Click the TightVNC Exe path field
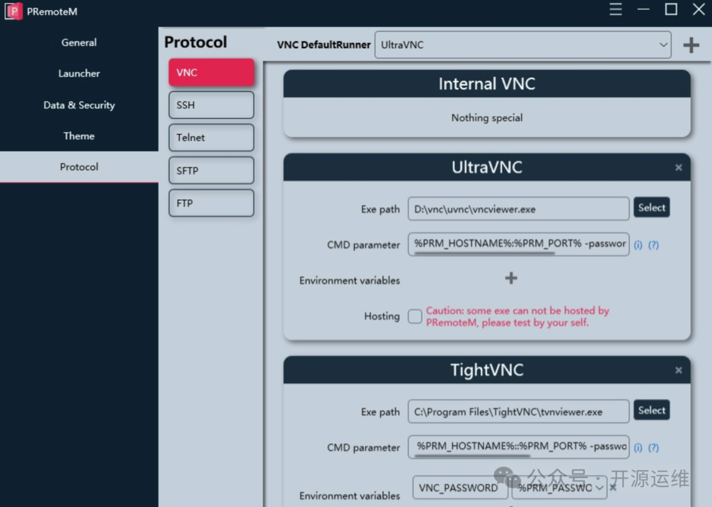712x507 pixels. pyautogui.click(x=519, y=411)
